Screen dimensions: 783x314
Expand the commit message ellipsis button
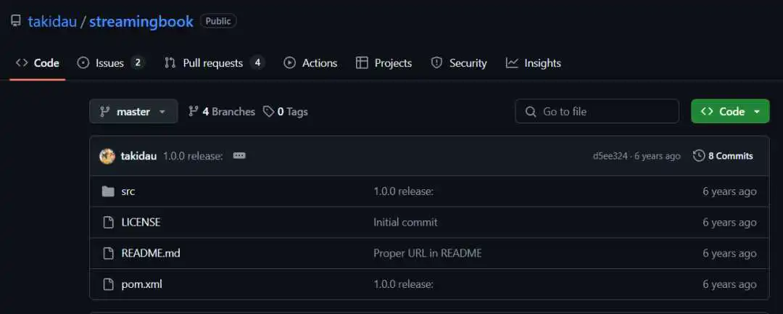point(239,156)
